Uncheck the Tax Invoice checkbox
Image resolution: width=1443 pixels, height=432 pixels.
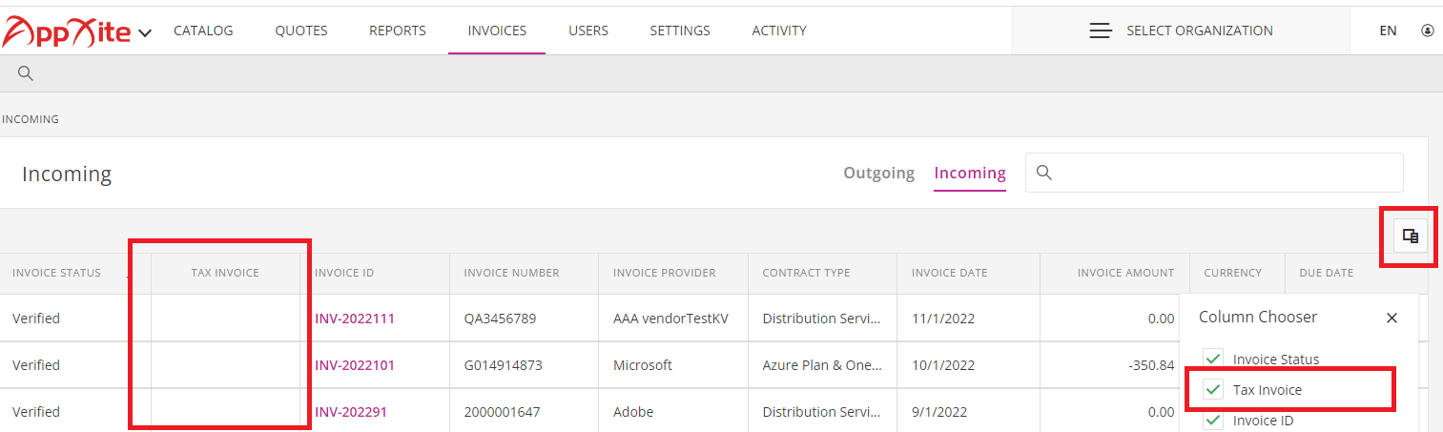click(x=1213, y=389)
